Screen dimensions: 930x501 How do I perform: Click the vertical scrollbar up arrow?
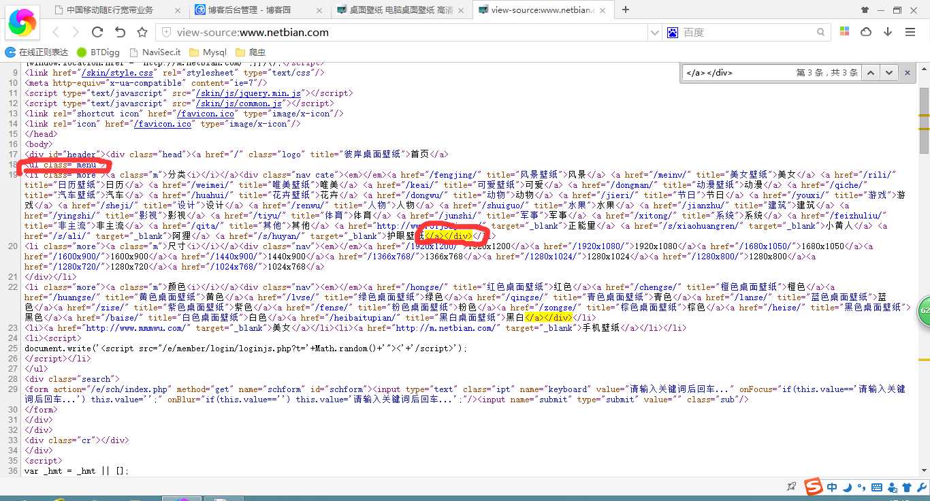point(924,70)
